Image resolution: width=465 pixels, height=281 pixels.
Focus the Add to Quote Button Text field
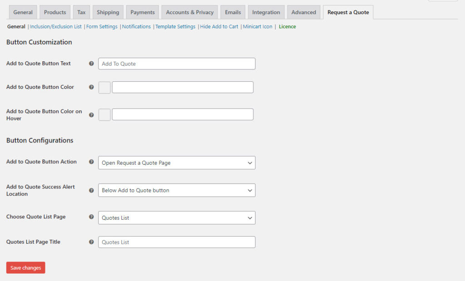(x=177, y=64)
